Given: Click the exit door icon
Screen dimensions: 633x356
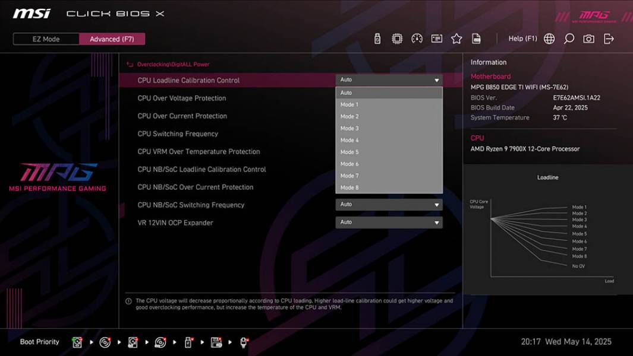Looking at the screenshot, I should 609,39.
